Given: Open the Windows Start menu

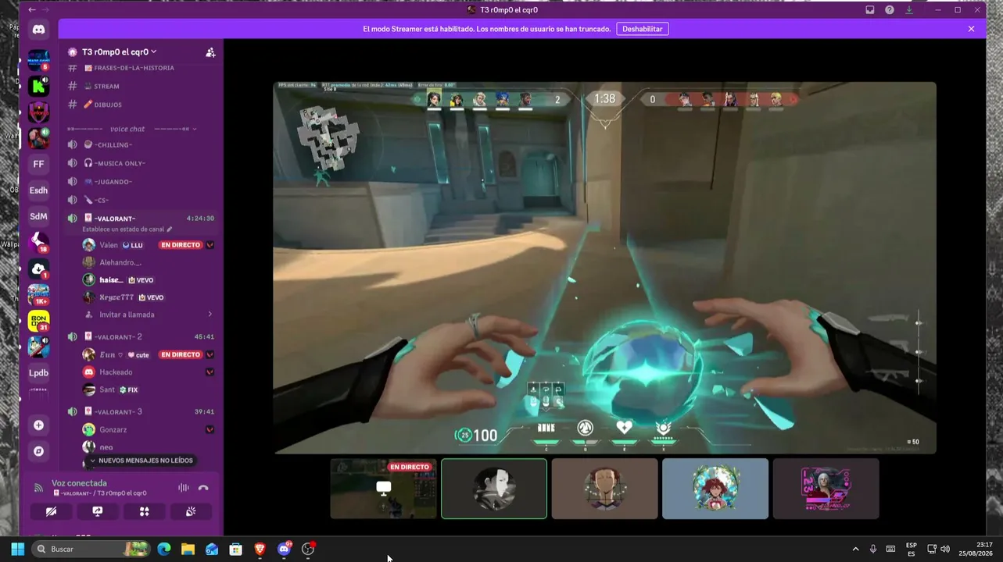Looking at the screenshot, I should pos(17,550).
